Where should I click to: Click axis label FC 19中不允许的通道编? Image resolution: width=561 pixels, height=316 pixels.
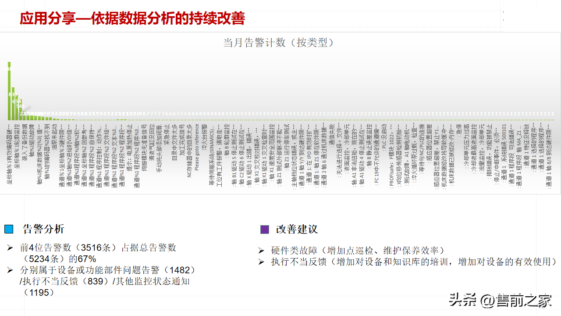click(x=377, y=154)
